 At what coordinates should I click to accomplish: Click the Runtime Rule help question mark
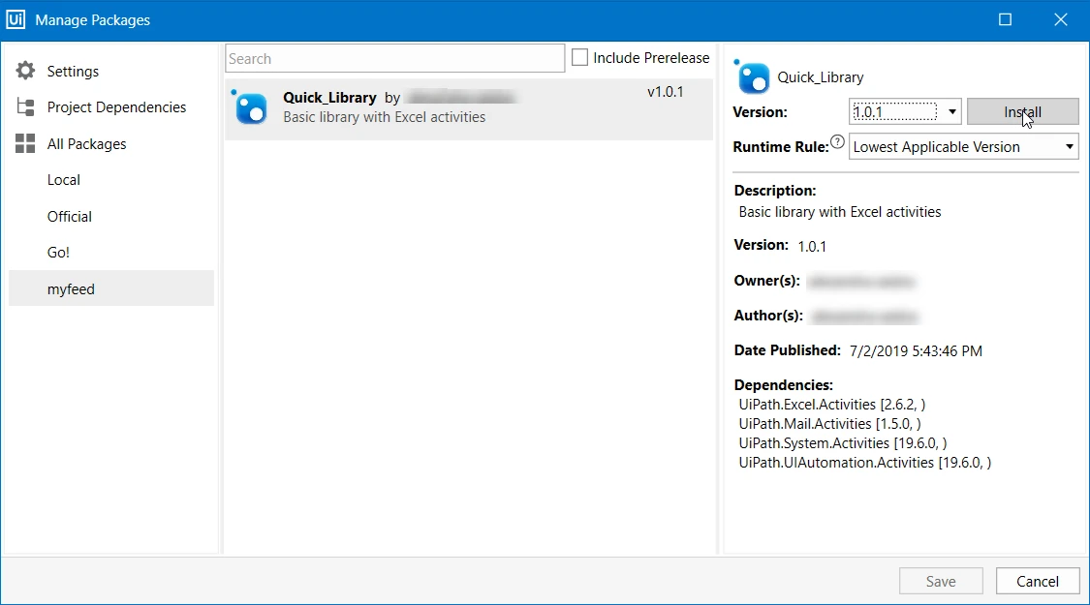(x=838, y=142)
